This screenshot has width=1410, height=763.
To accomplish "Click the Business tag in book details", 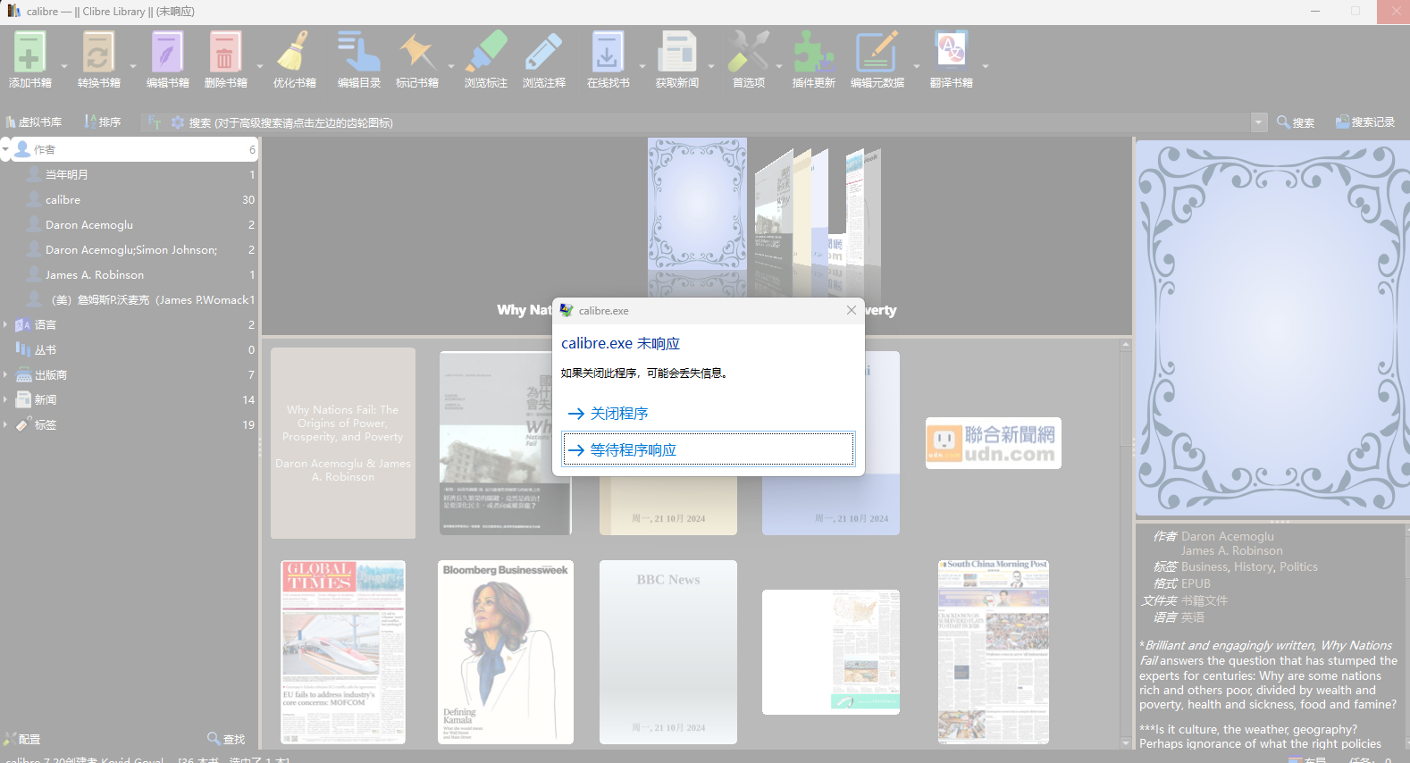I will (1204, 566).
